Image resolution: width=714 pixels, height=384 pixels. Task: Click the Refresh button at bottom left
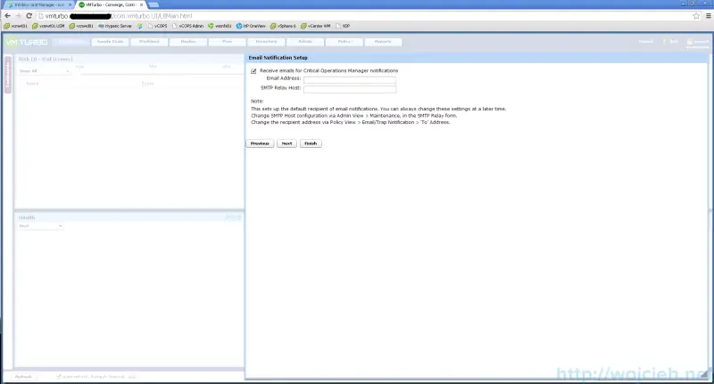click(24, 377)
